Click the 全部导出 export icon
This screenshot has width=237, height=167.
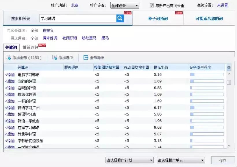tap(86, 58)
